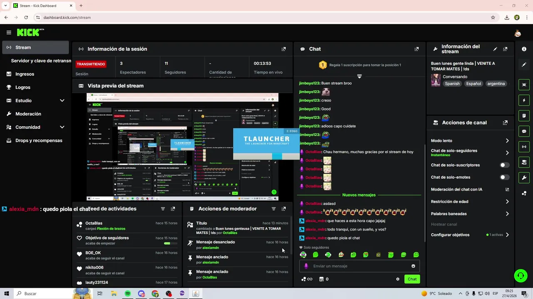Toggle the stream preview widget icon in right sidebar
533x299 pixels.
click(x=524, y=85)
